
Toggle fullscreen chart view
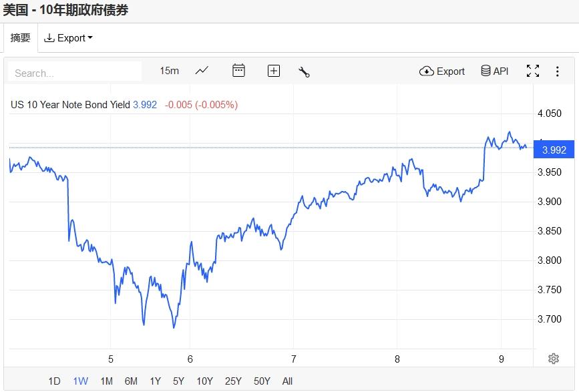pos(533,71)
